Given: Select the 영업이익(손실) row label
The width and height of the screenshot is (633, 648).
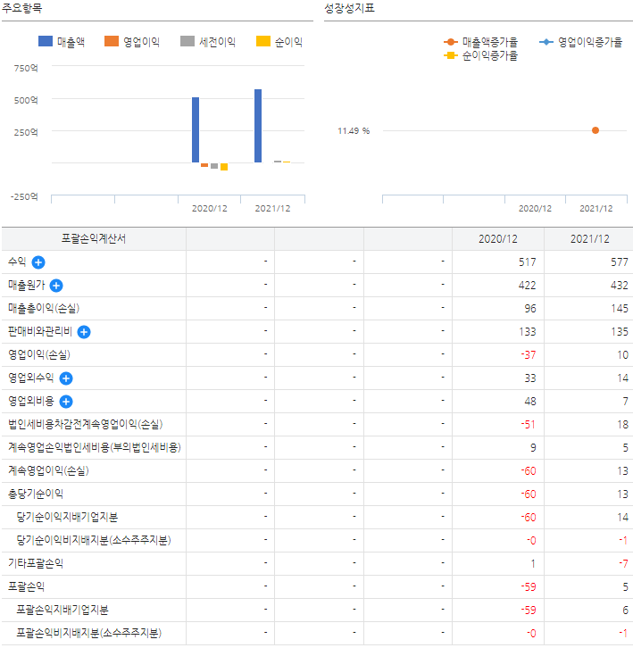Looking at the screenshot, I should [39, 354].
